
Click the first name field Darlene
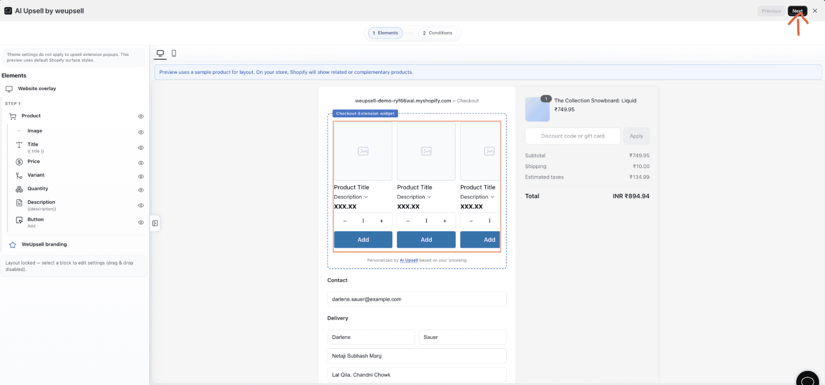(371, 337)
